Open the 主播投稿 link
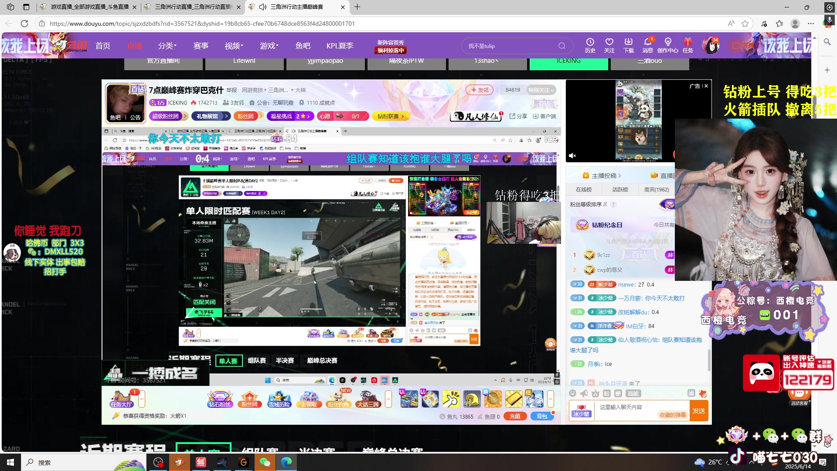 click(x=602, y=176)
